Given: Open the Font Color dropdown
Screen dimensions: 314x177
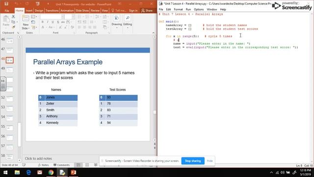Looking at the screenshot, I should pyautogui.click(x=44, y=27).
